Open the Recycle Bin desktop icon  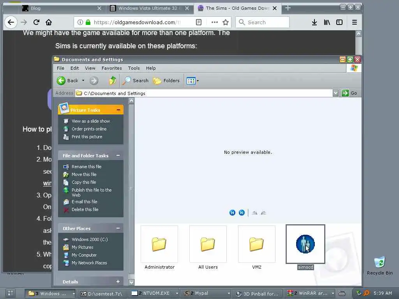380,266
